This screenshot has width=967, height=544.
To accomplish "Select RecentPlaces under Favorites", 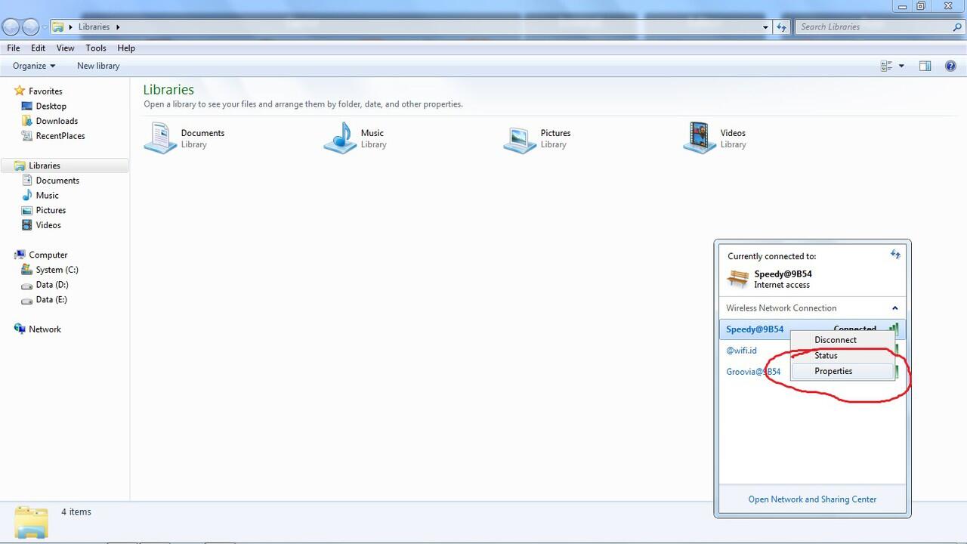I will pyautogui.click(x=60, y=136).
